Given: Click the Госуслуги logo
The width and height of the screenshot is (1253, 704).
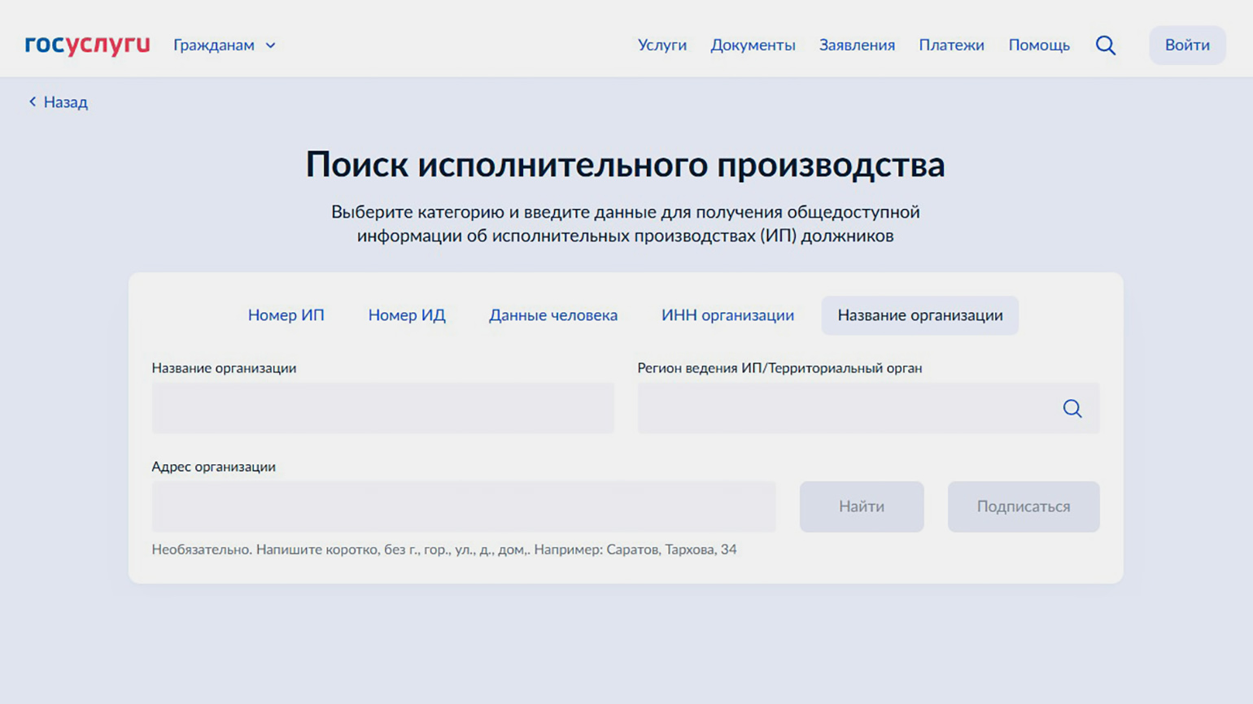Looking at the screenshot, I should click(87, 45).
